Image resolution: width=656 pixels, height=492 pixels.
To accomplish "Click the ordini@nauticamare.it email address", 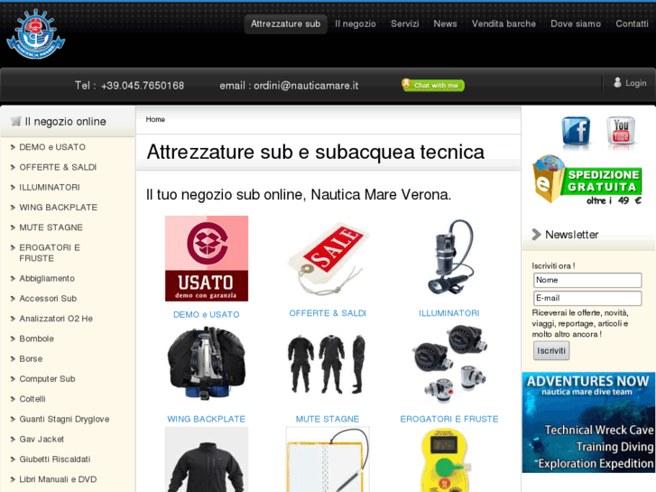I will [x=306, y=86].
